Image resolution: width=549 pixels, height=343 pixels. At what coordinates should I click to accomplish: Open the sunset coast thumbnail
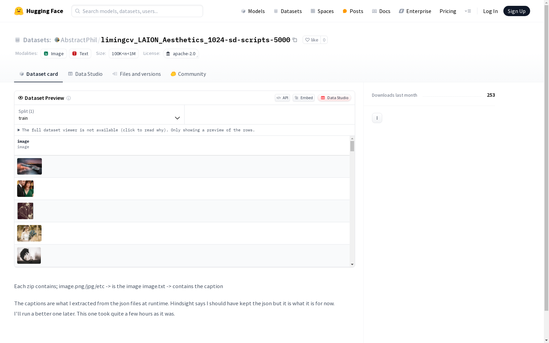pyautogui.click(x=30, y=166)
